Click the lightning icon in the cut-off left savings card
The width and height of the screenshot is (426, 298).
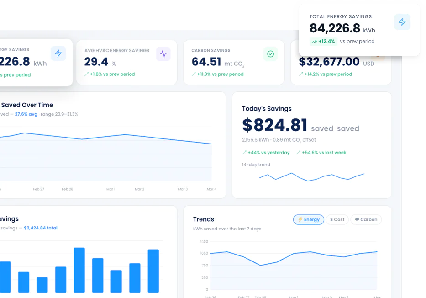[58, 53]
